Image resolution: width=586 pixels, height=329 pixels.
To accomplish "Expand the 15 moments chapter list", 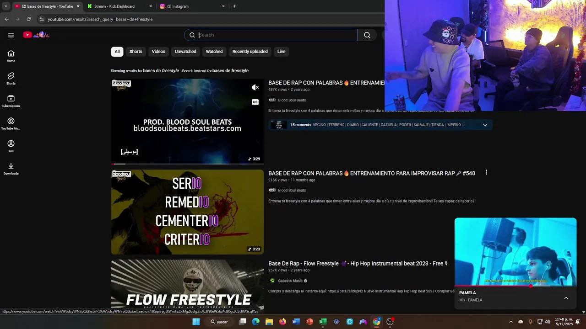I will 485,125.
